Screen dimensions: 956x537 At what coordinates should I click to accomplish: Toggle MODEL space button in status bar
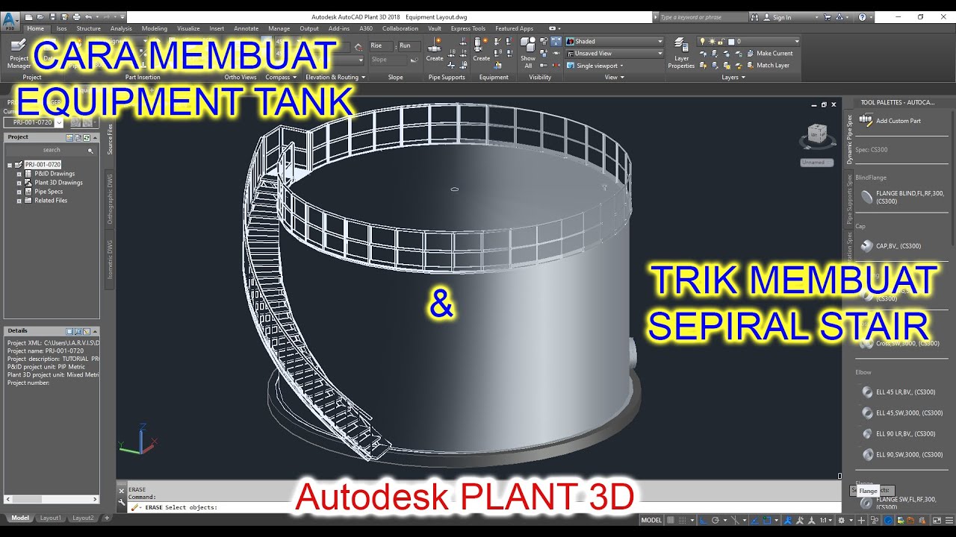coord(651,520)
